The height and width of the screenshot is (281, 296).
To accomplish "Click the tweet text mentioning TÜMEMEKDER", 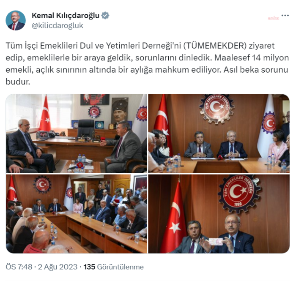I will [x=147, y=63].
